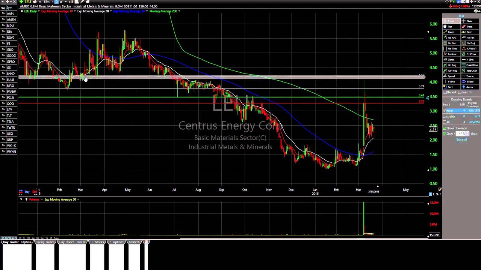This screenshot has width=481, height=270.
Task: Click the Erase all link
Action: (461, 139)
